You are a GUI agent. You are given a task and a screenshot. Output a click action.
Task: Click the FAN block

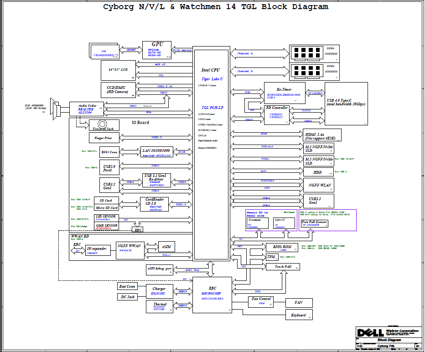point(299,303)
